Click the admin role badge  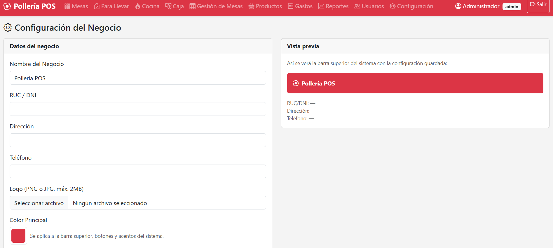[512, 6]
